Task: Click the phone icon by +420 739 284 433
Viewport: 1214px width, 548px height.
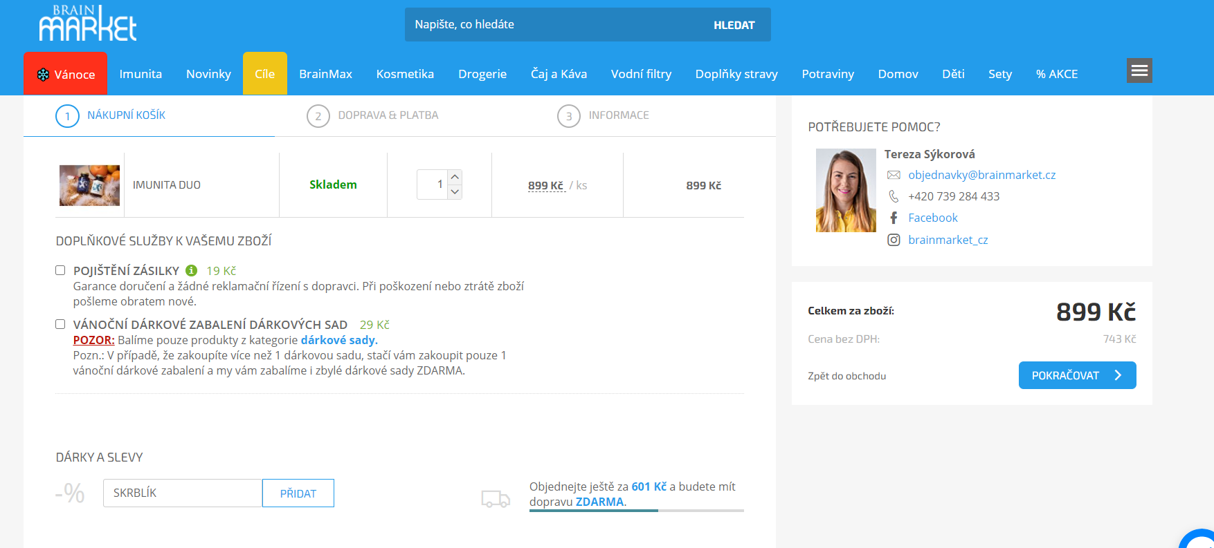Action: 894,196
